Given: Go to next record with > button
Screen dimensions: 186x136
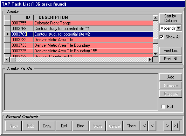Looking at the screenshot, I should click(x=167, y=126).
